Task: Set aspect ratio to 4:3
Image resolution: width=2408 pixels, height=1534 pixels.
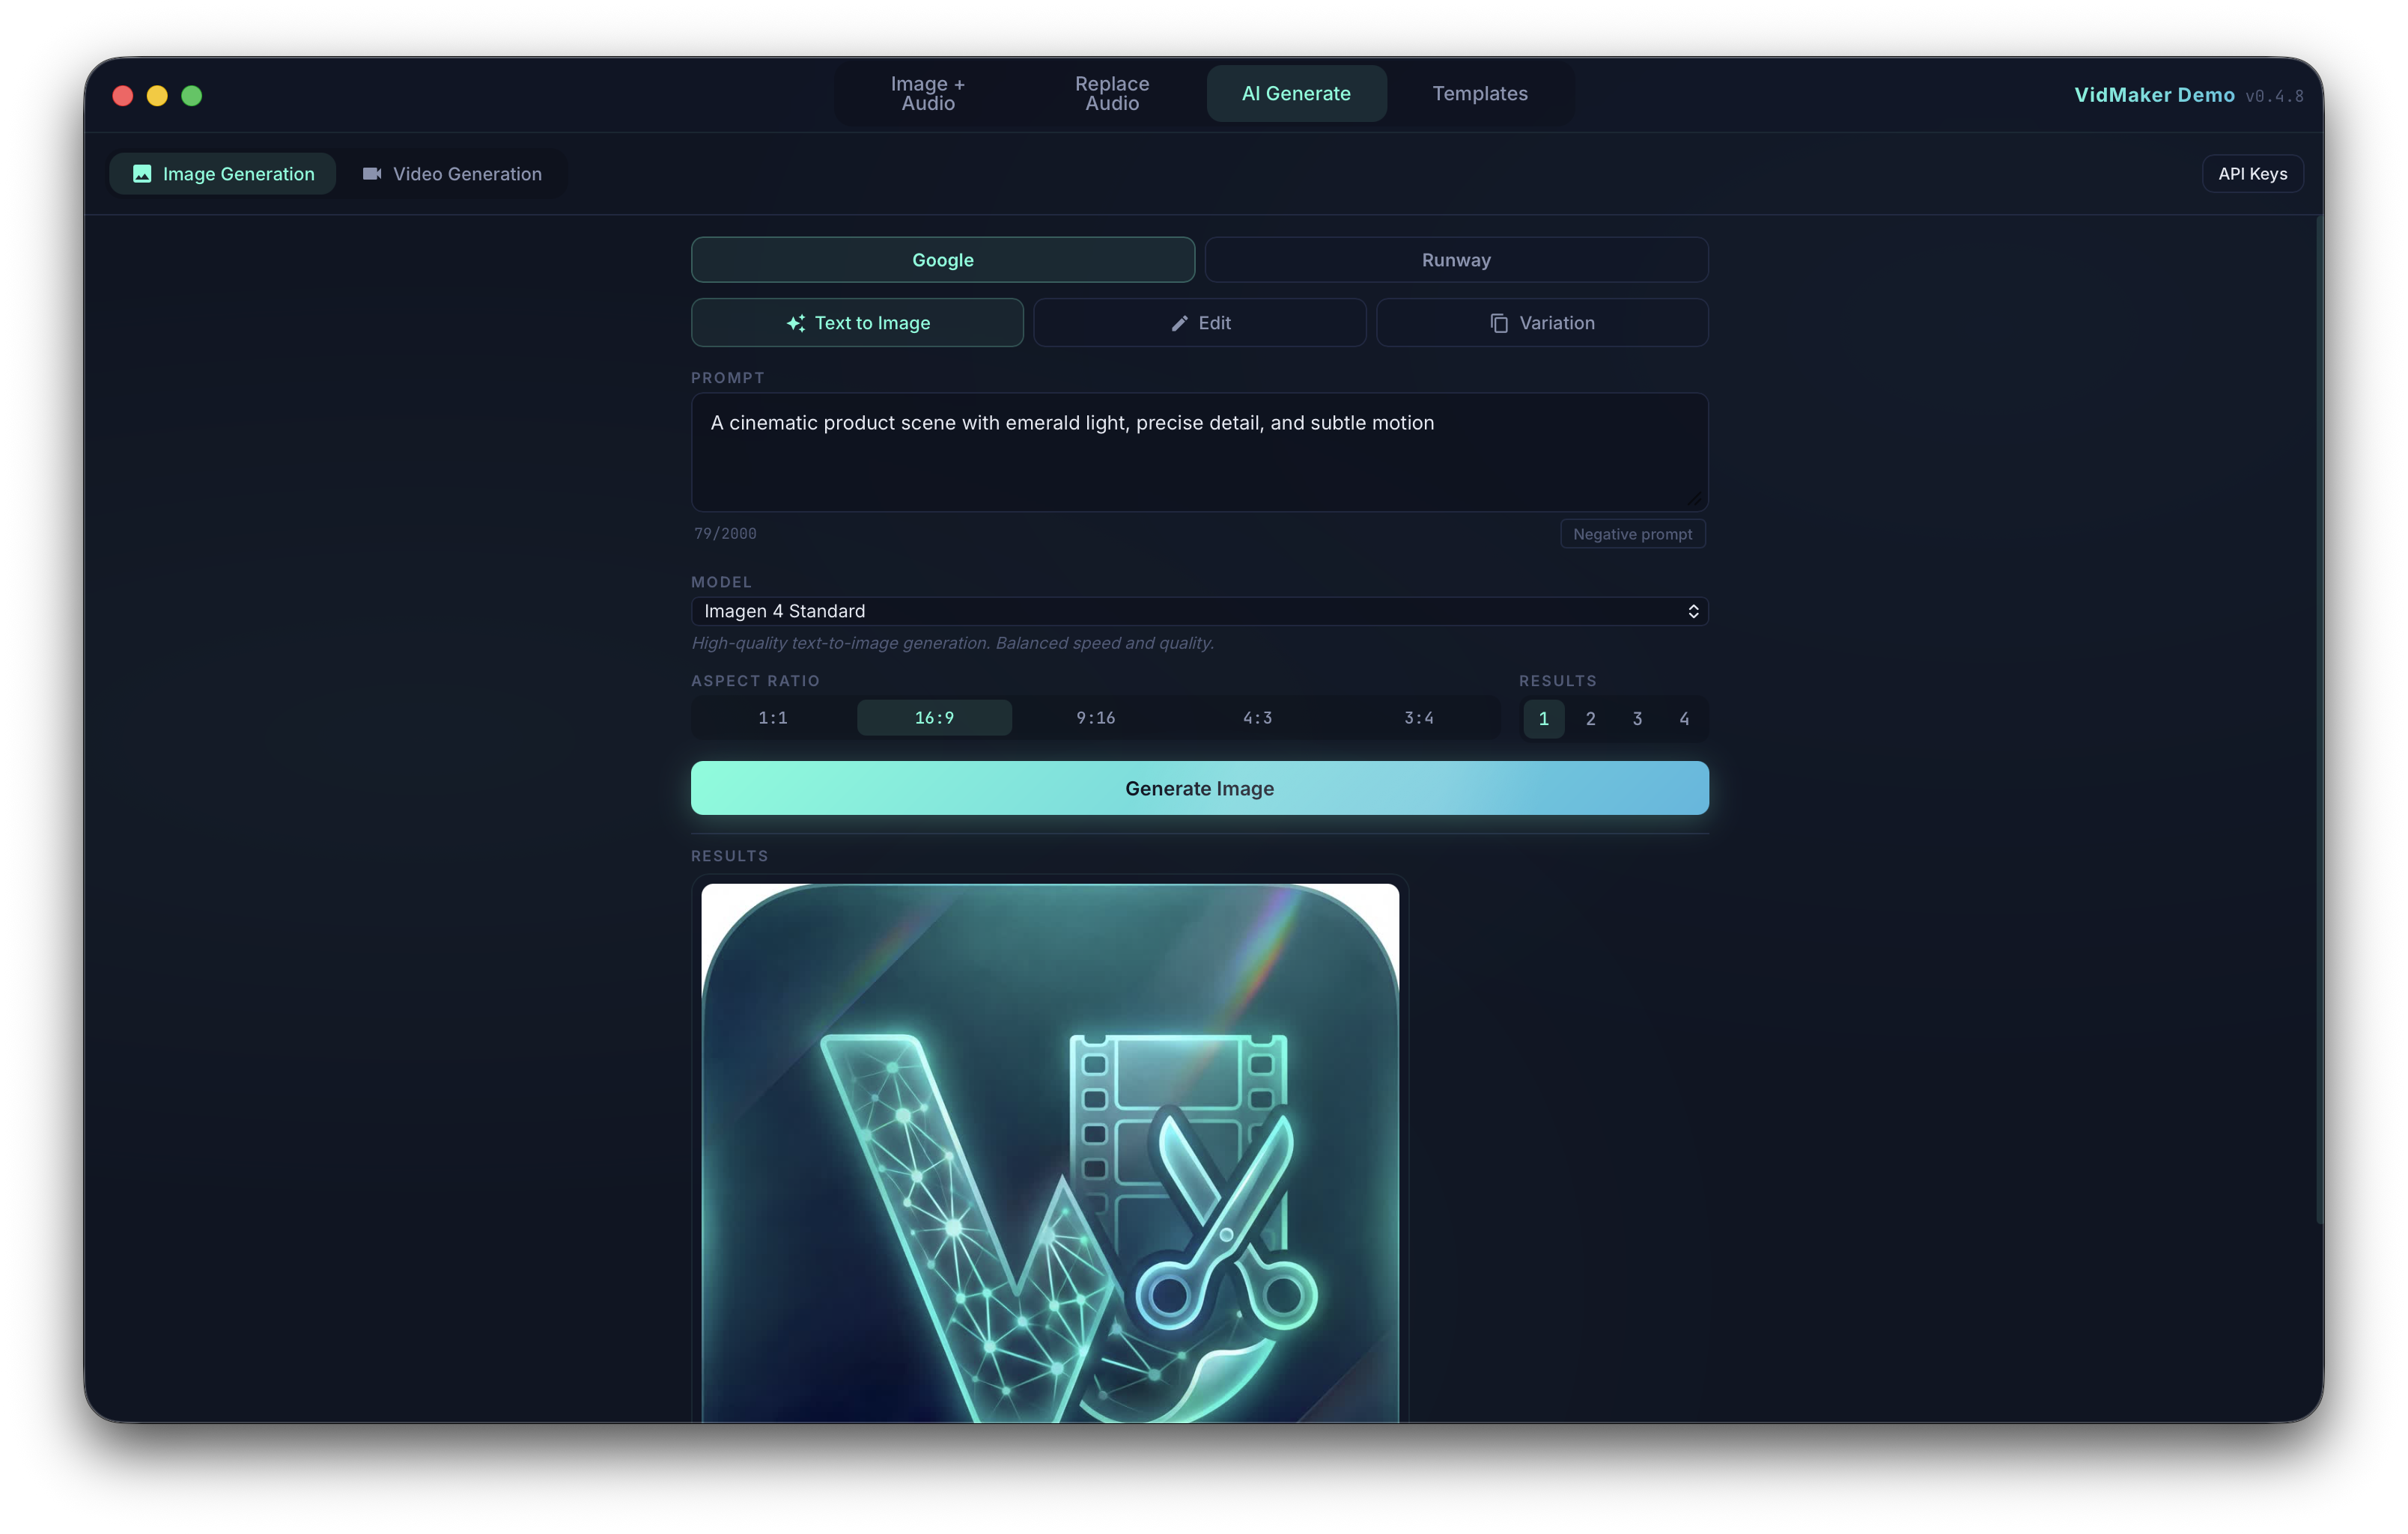Action: tap(1257, 718)
